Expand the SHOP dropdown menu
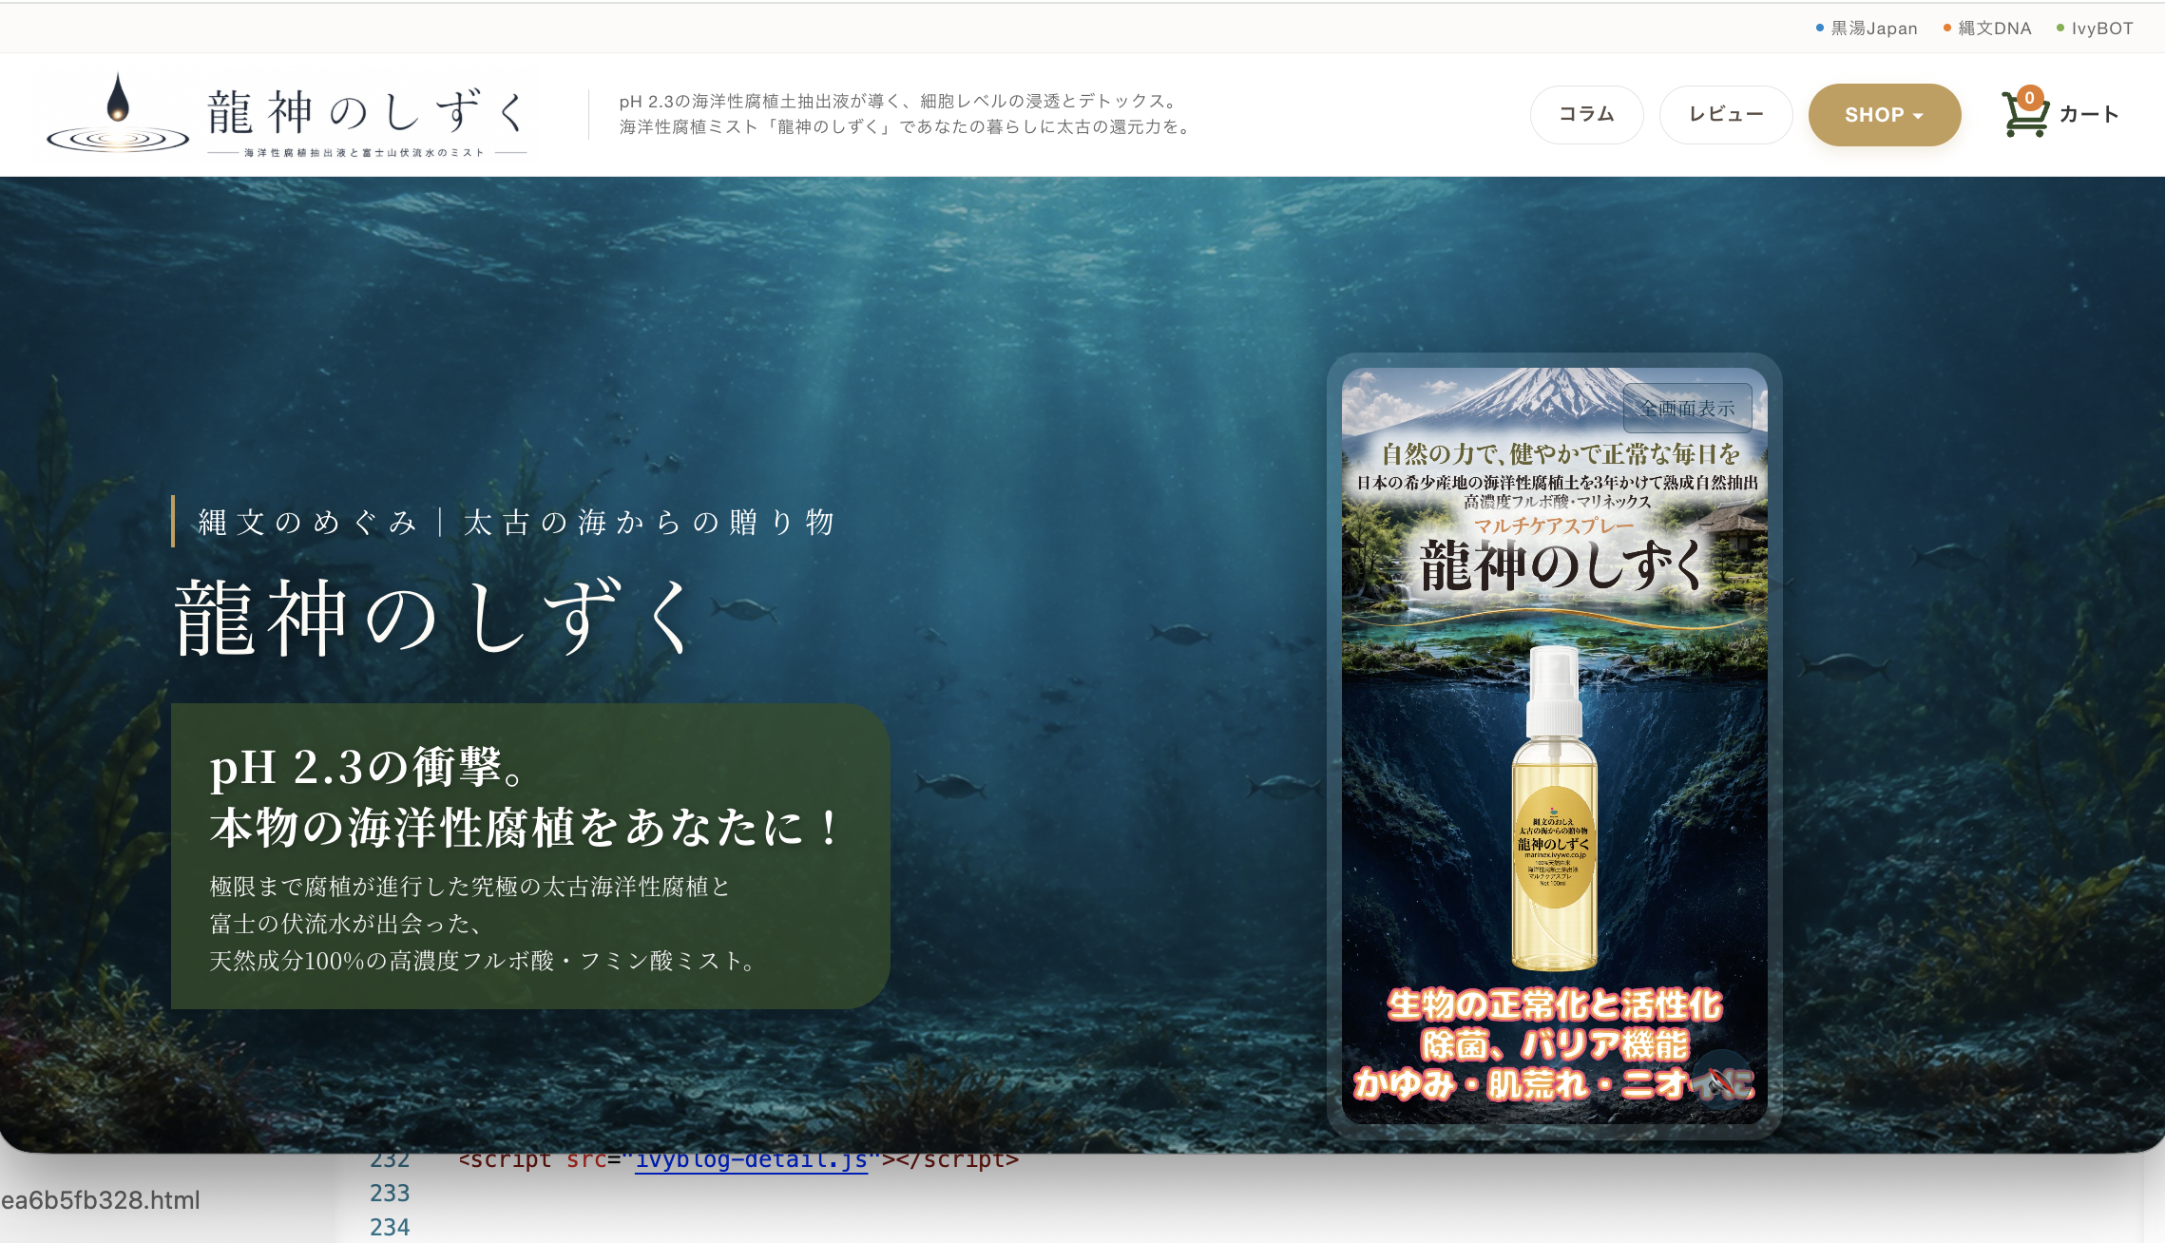Image resolution: width=2165 pixels, height=1243 pixels. (x=1884, y=115)
